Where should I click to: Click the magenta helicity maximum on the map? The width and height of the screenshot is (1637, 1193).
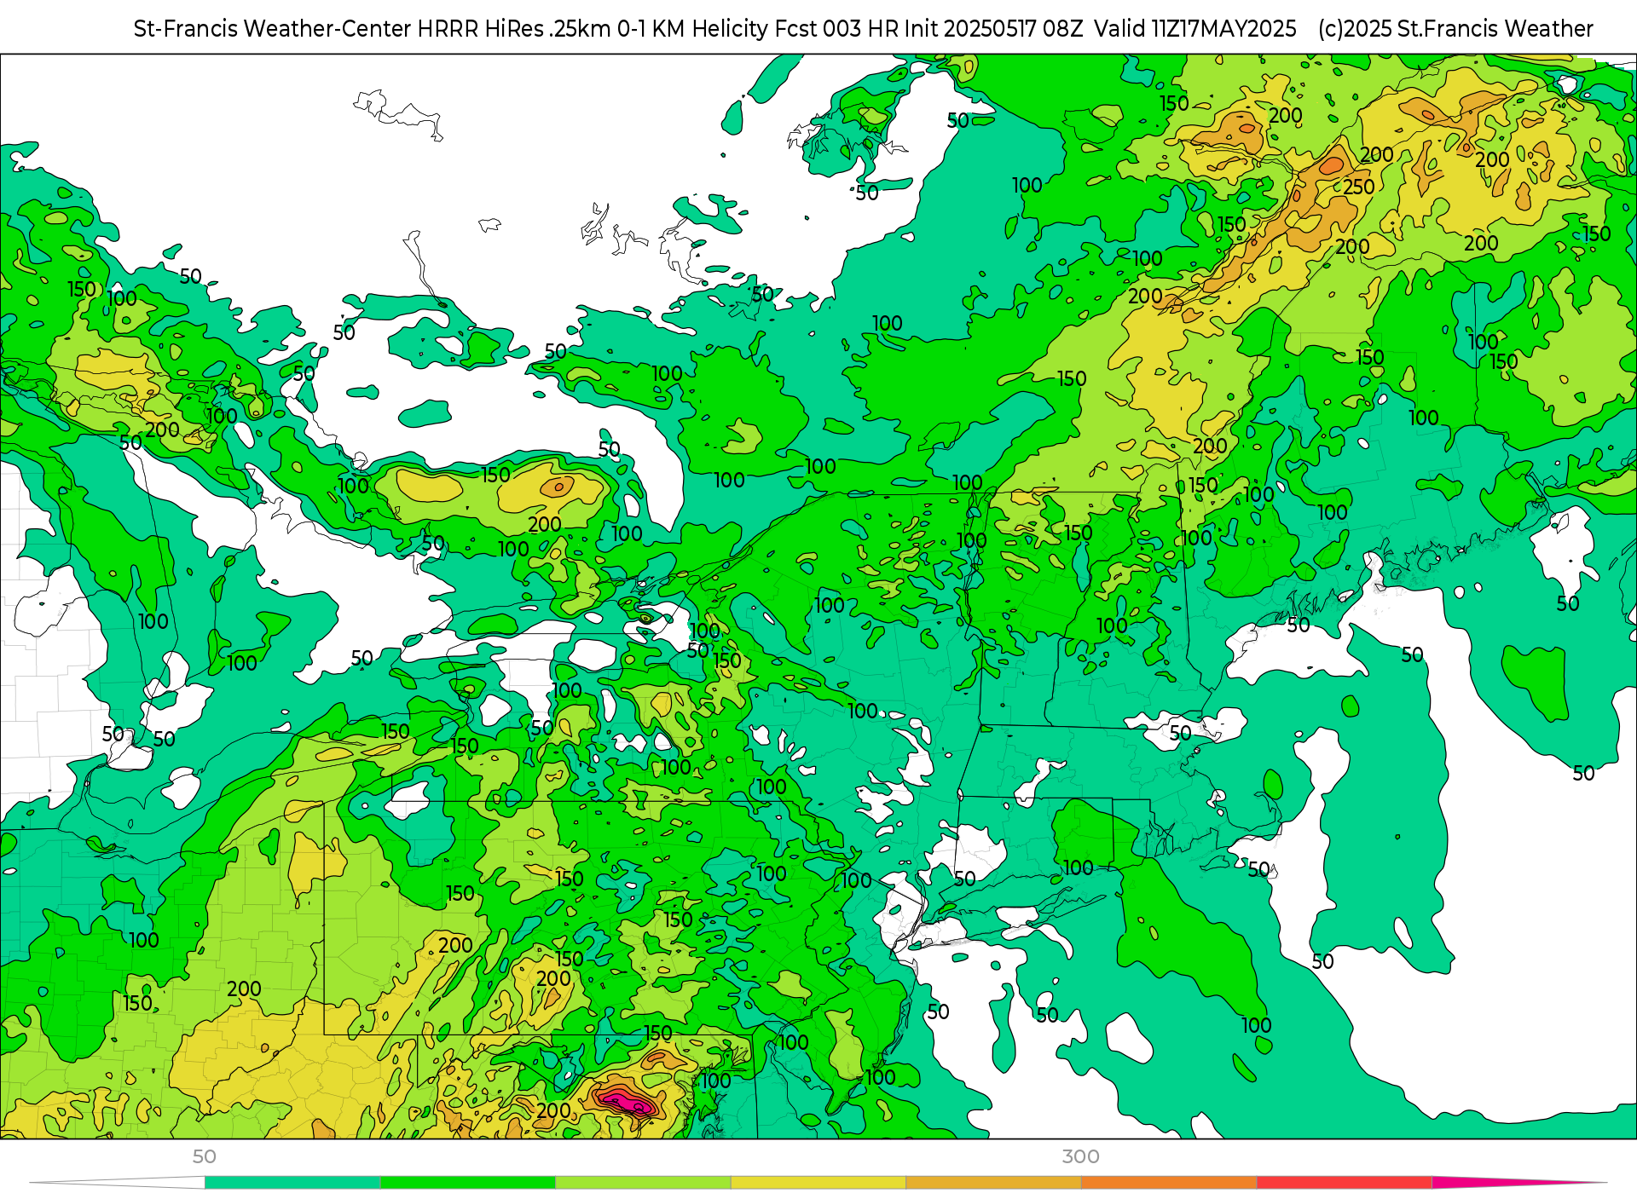[x=628, y=1104]
